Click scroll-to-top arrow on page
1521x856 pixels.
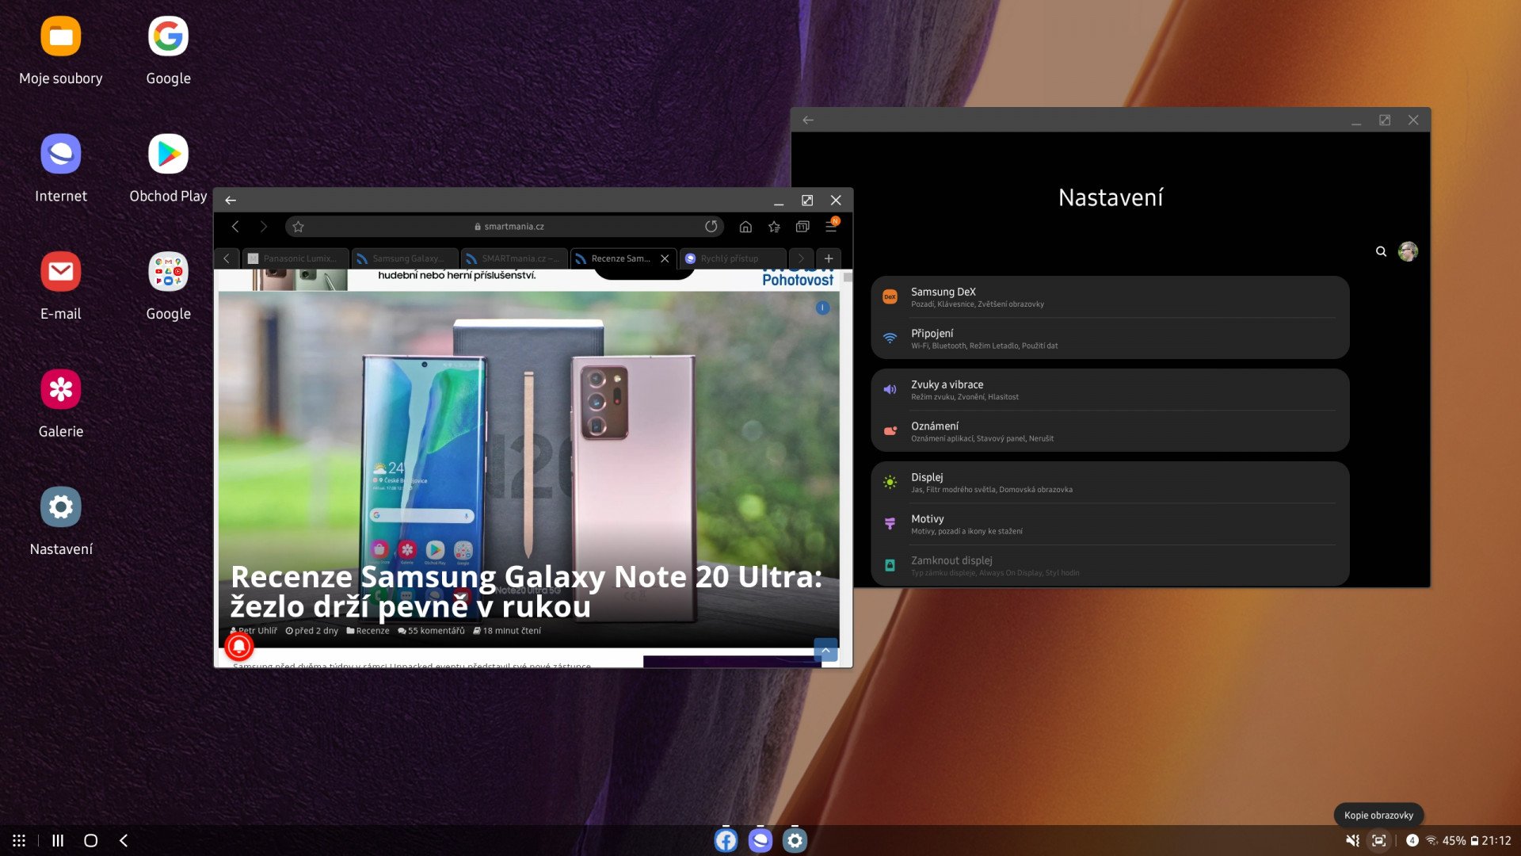pyautogui.click(x=825, y=650)
